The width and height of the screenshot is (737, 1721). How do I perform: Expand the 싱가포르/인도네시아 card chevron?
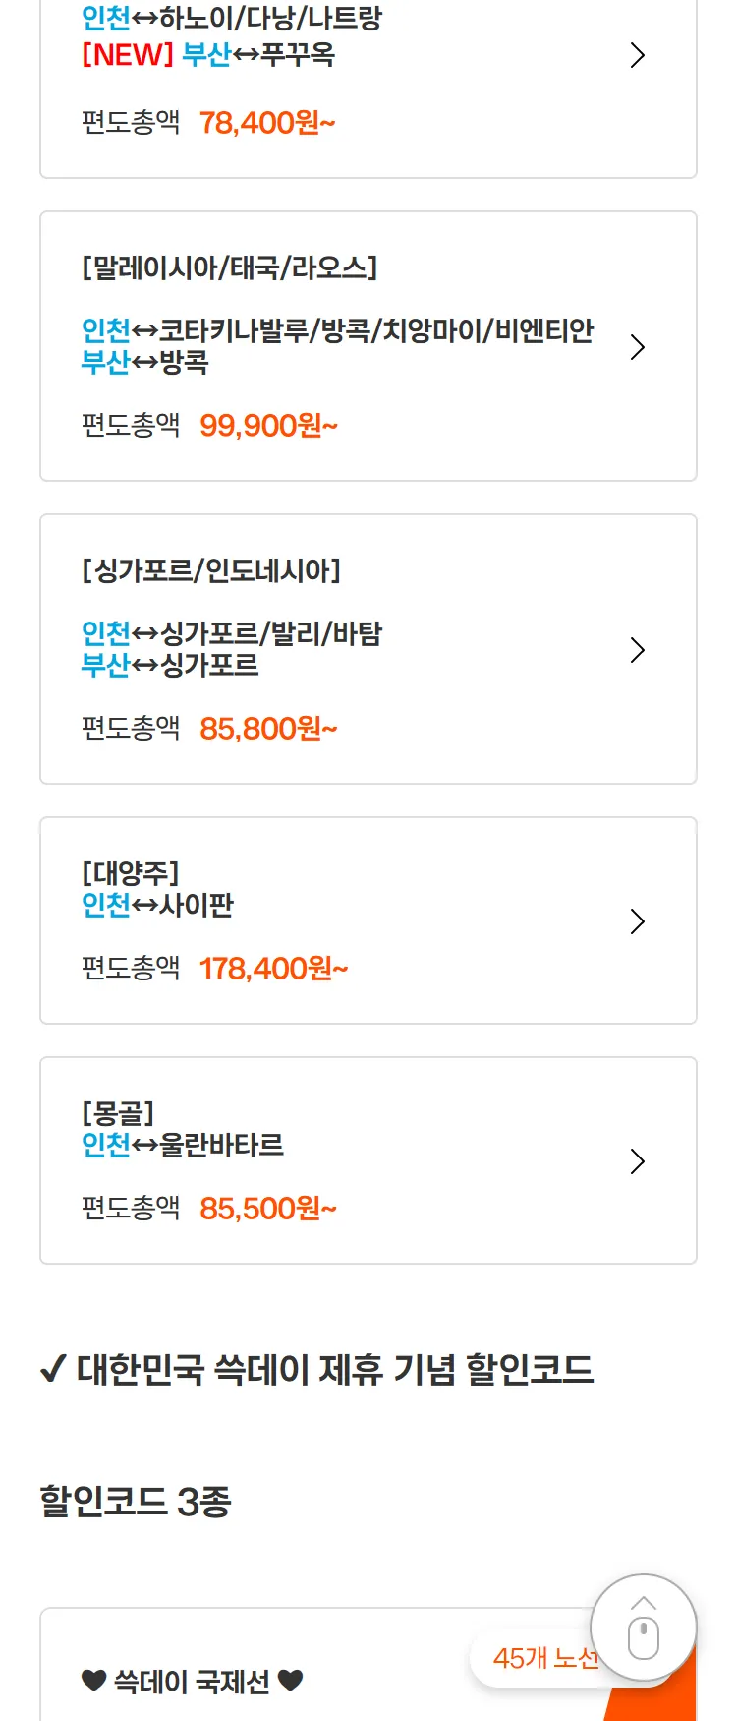click(637, 650)
